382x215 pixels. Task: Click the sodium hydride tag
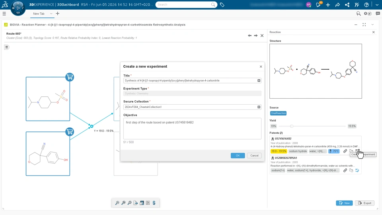[x=298, y=151]
